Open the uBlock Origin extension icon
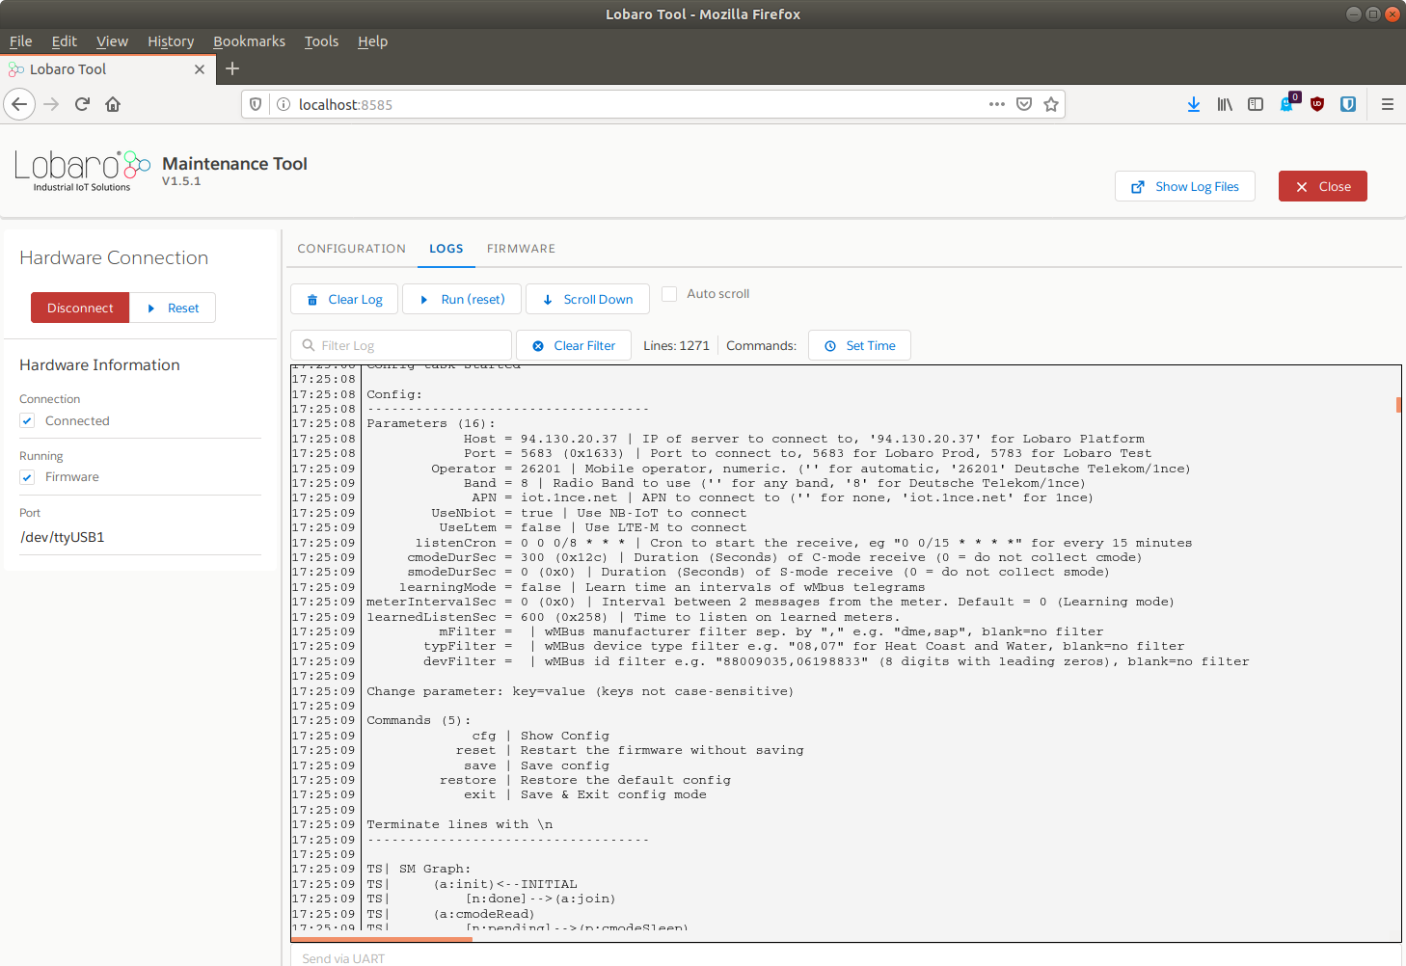1406x966 pixels. [1317, 104]
